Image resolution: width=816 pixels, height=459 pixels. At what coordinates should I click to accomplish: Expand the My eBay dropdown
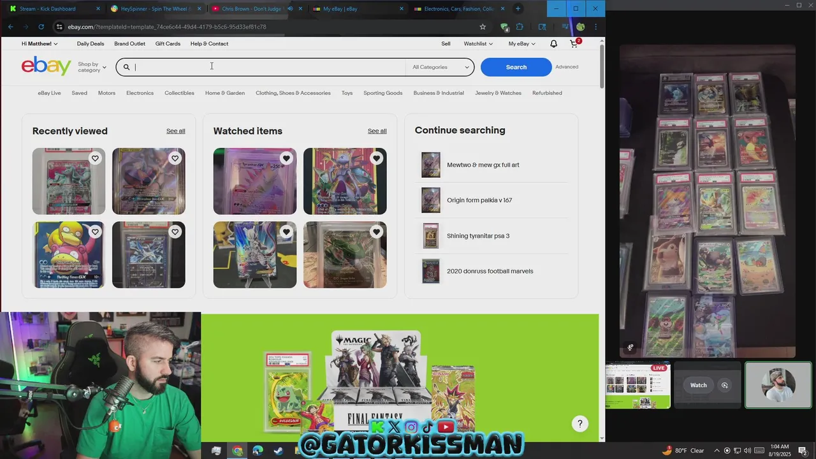[521, 44]
